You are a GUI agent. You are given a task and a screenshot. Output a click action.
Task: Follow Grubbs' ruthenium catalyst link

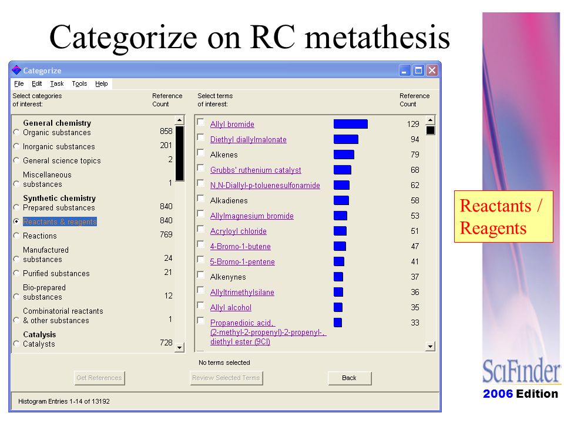click(256, 170)
